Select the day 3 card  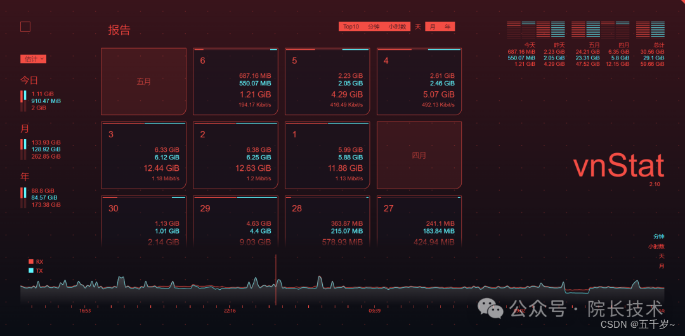(144, 156)
